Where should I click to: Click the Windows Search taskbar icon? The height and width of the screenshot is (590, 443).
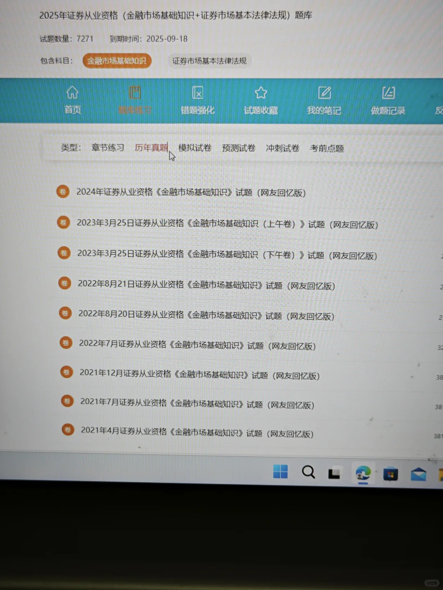pyautogui.click(x=308, y=472)
